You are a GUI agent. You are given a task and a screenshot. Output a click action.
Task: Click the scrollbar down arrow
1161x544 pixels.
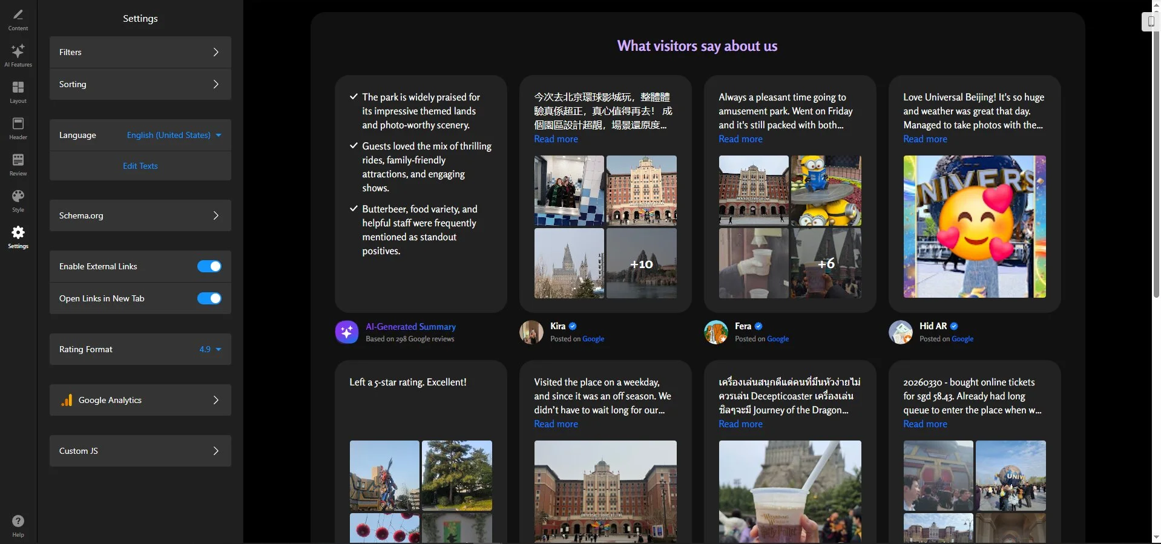1156,537
